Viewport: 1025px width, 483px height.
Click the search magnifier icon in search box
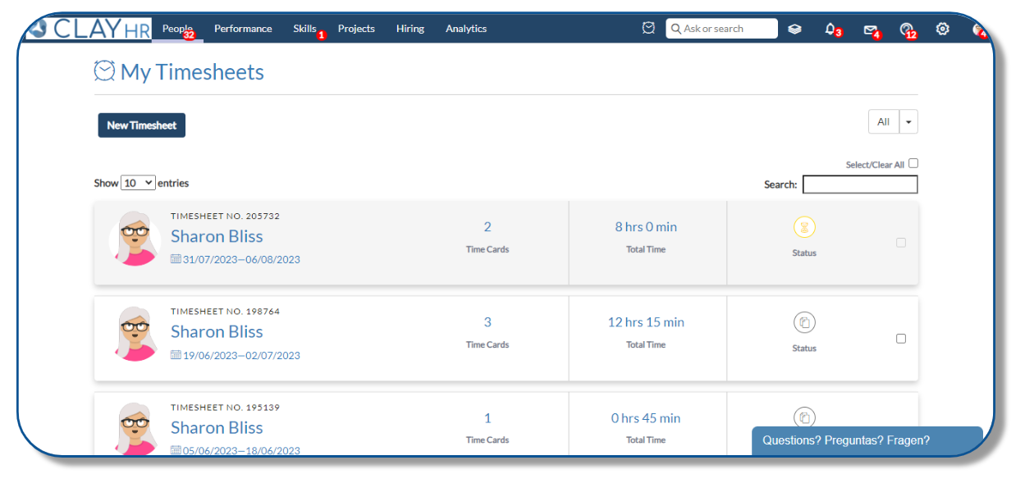pos(676,29)
